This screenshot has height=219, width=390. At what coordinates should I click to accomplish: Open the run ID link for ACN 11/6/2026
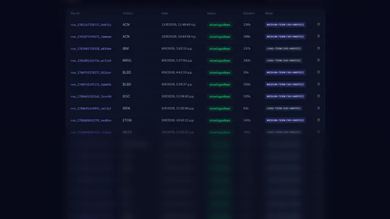click(91, 25)
